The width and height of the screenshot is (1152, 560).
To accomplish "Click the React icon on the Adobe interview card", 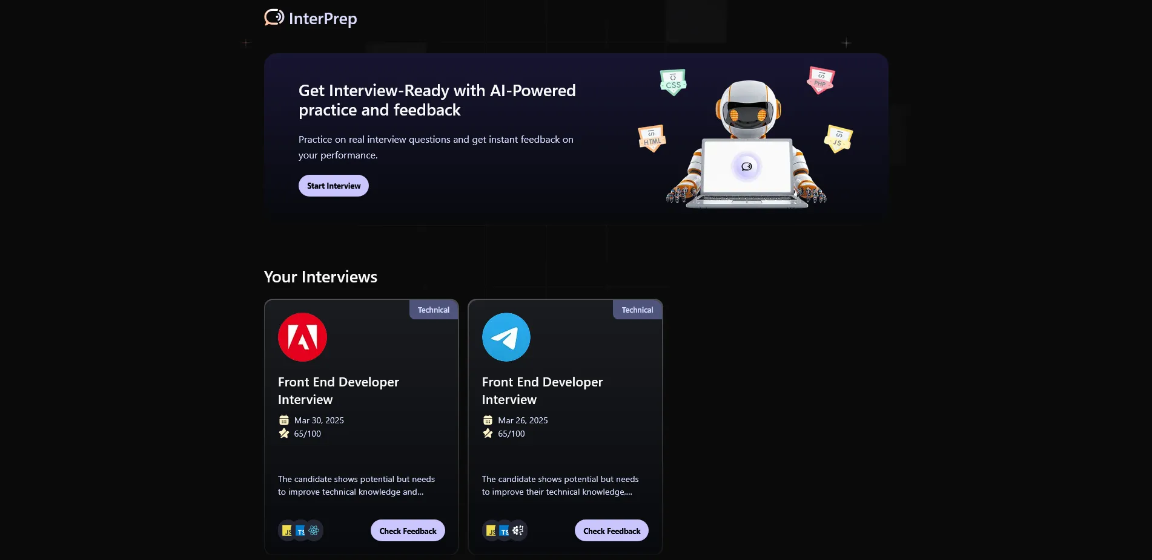I will [313, 530].
